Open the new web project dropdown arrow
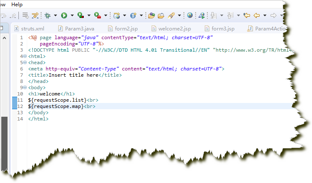The width and height of the screenshot is (312, 183). pyautogui.click(x=124, y=15)
